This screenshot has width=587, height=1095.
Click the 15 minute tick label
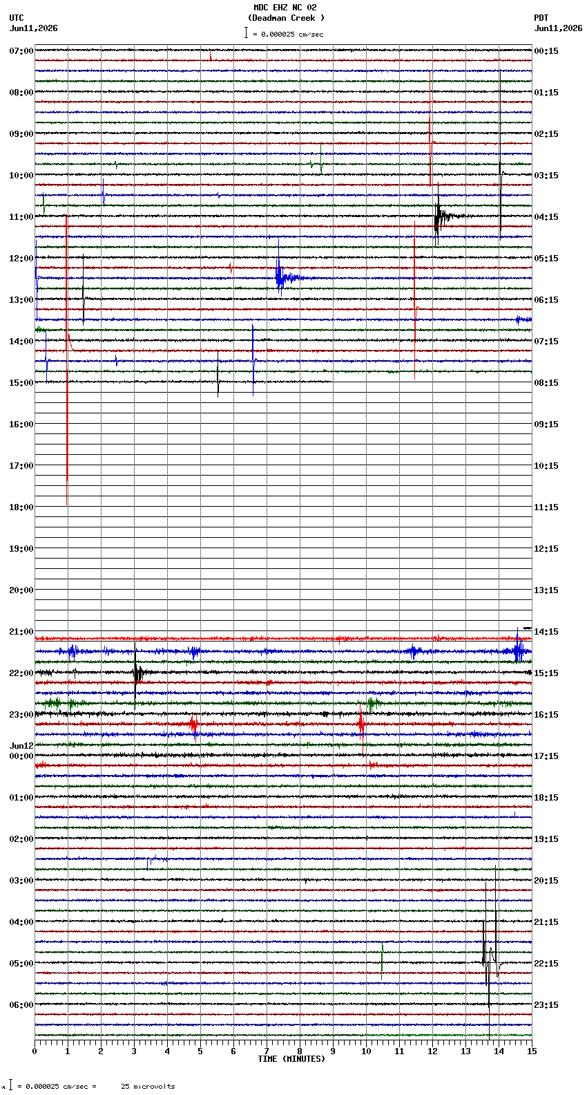(x=532, y=1051)
